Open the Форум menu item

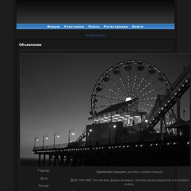point(53,27)
